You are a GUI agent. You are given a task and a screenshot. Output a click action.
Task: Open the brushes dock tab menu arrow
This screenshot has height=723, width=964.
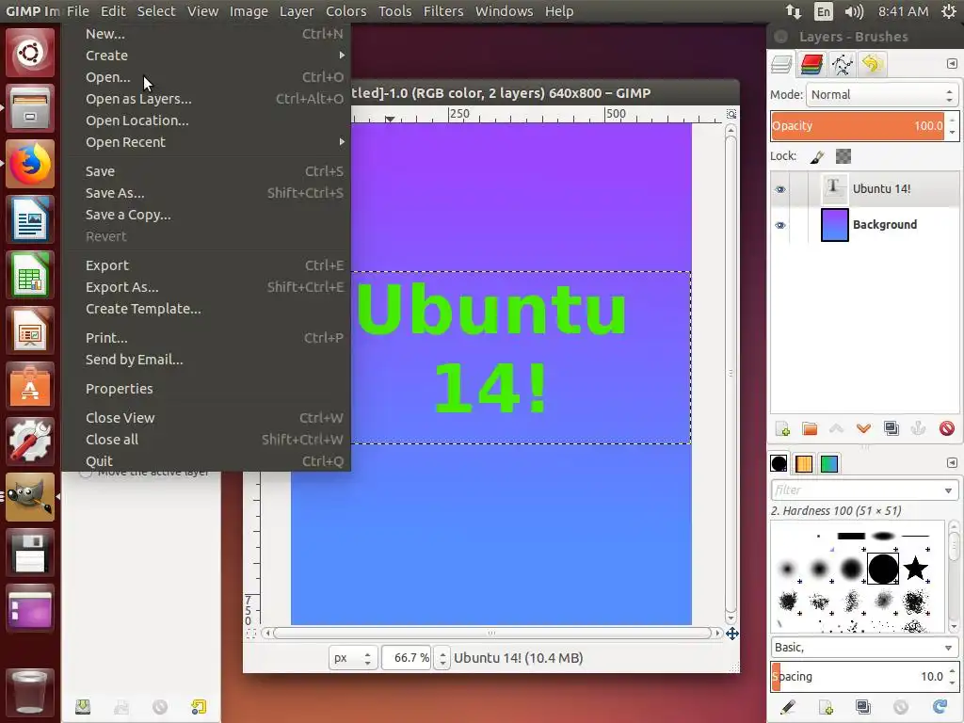pyautogui.click(x=952, y=462)
